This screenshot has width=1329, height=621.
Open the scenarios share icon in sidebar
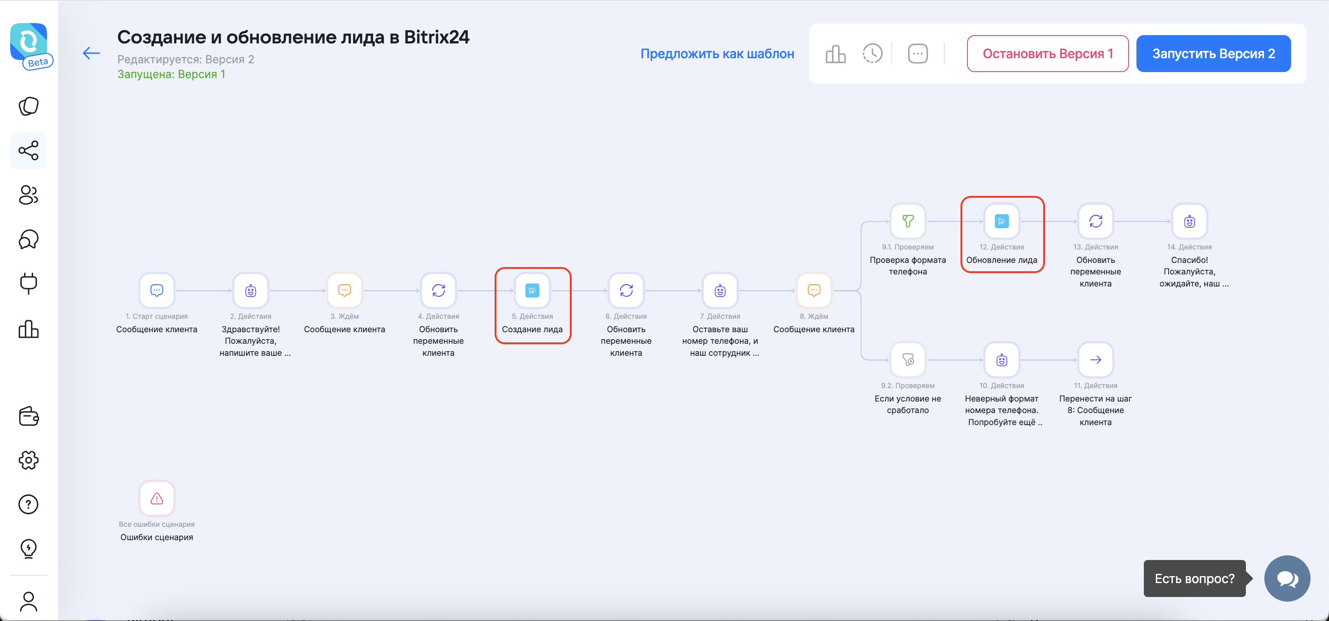pos(28,151)
